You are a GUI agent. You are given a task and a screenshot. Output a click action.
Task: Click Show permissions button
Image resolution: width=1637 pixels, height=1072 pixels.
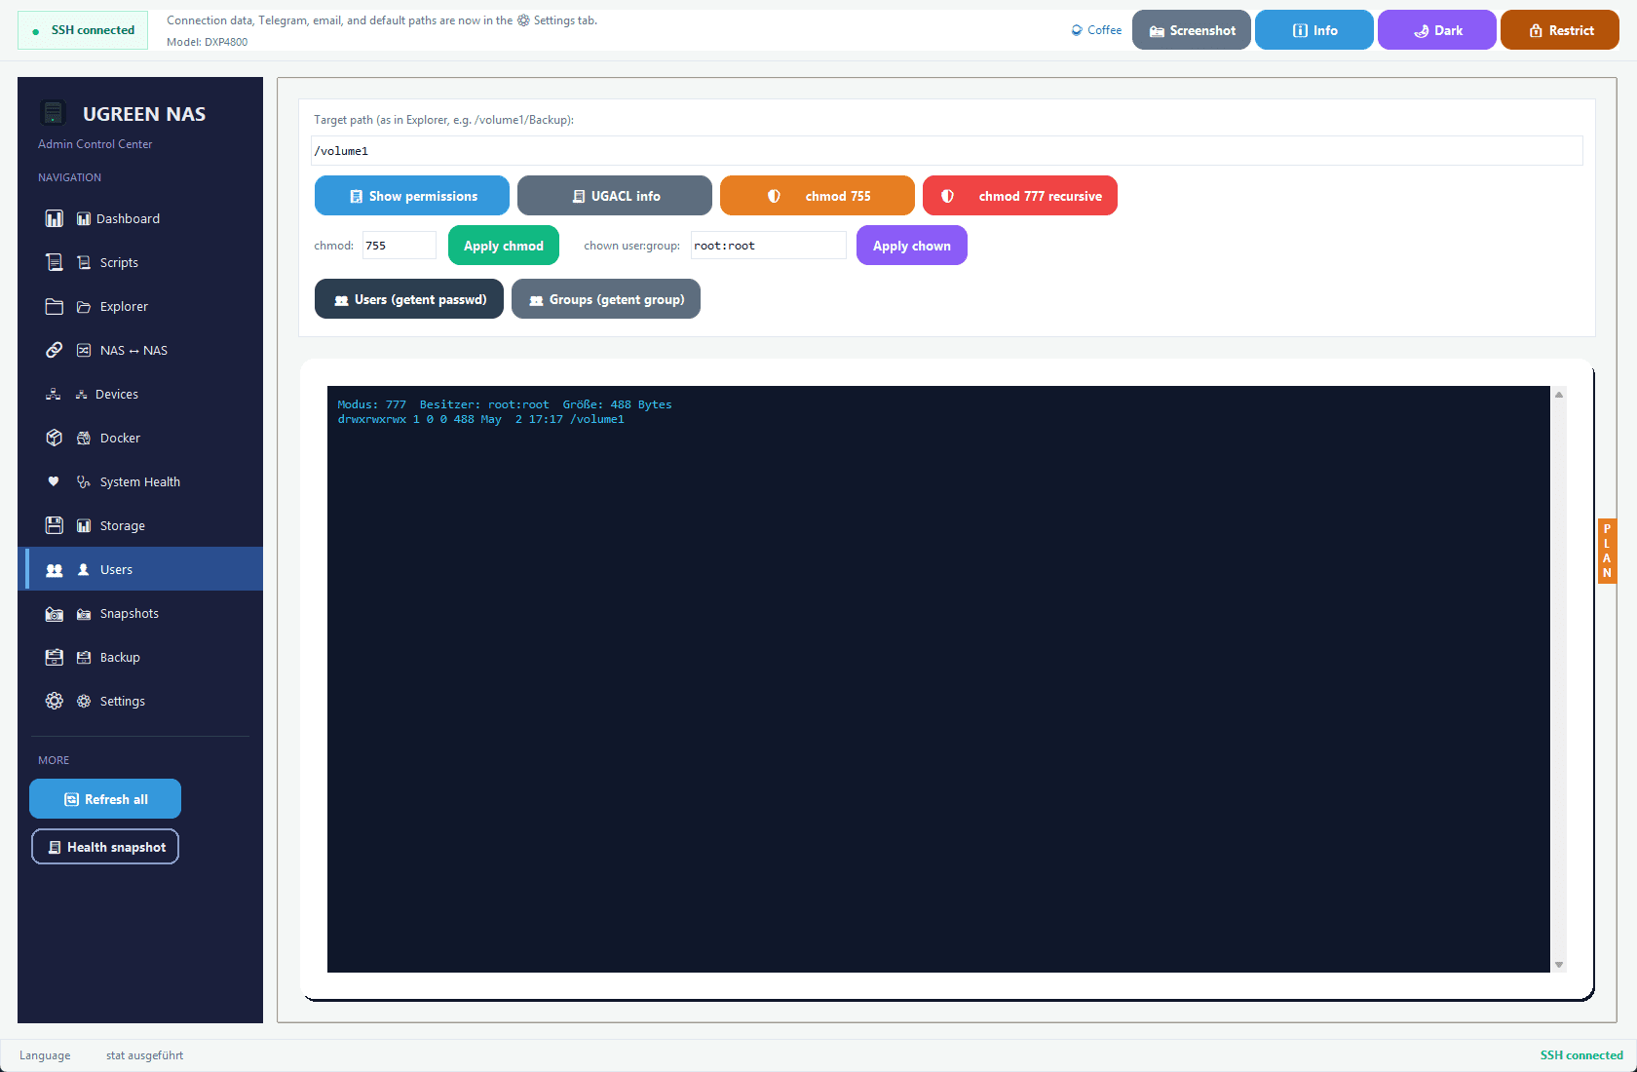[x=412, y=196]
